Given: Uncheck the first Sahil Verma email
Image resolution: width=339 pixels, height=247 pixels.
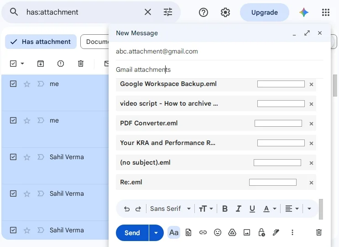Looking at the screenshot, I should [13, 157].
